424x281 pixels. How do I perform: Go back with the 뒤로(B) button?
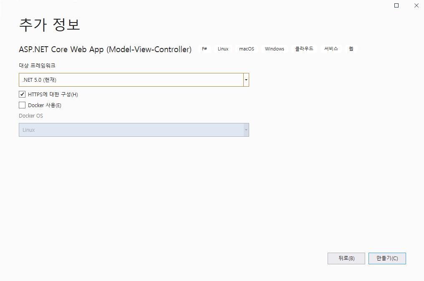click(x=346, y=258)
